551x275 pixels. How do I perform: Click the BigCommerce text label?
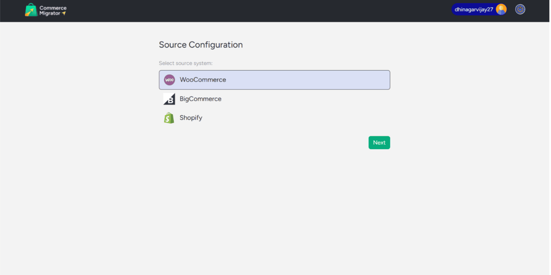tap(200, 99)
